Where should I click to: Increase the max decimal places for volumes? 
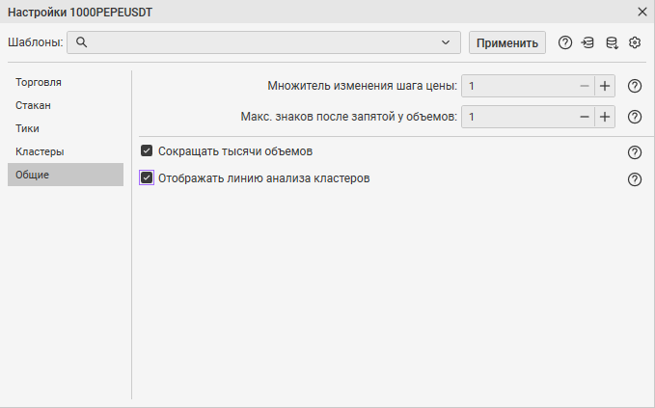pyautogui.click(x=605, y=117)
